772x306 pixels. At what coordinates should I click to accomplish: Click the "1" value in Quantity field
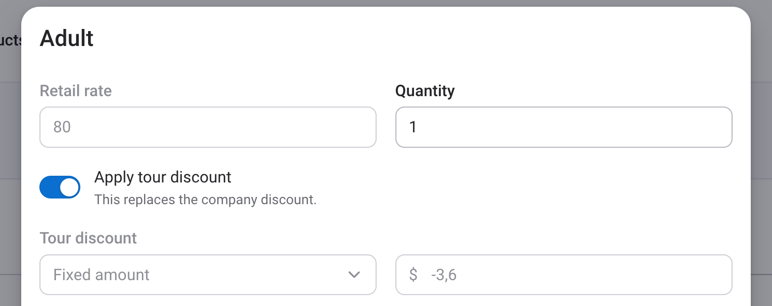point(413,127)
